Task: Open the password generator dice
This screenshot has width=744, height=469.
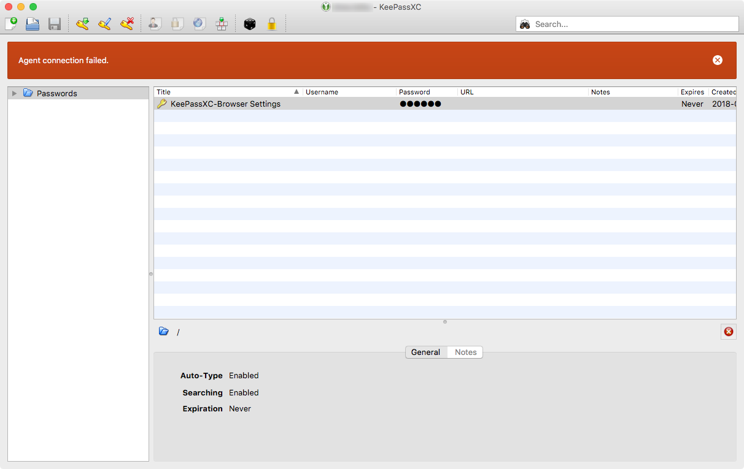Action: (x=250, y=24)
